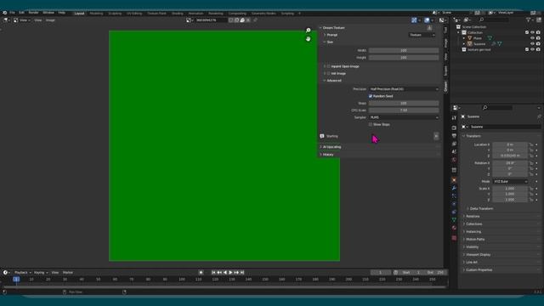Open the Tool properties tab icon
This screenshot has height=306, width=544.
tap(454, 118)
